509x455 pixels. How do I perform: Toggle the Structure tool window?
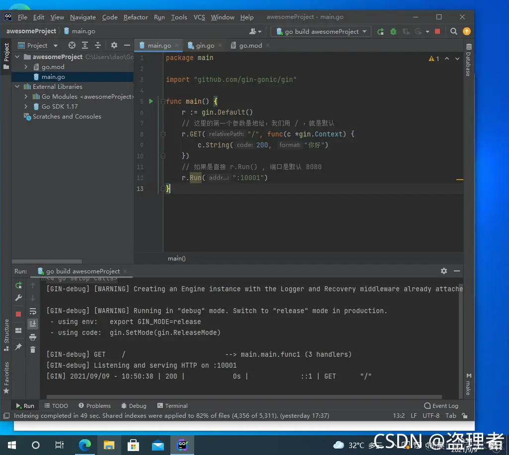(6, 335)
